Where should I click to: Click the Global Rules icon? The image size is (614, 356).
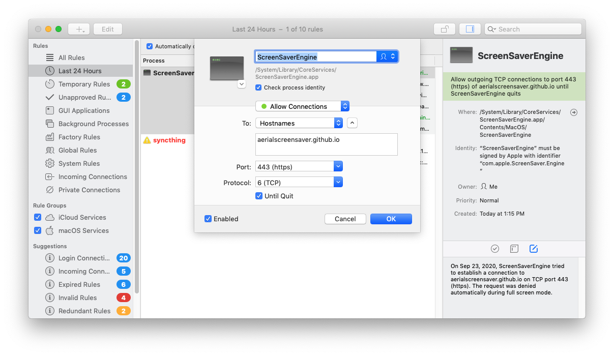pyautogui.click(x=50, y=150)
